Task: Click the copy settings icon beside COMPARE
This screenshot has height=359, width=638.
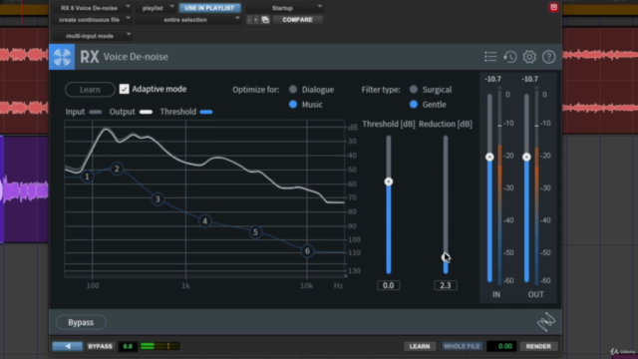Action: [x=265, y=20]
